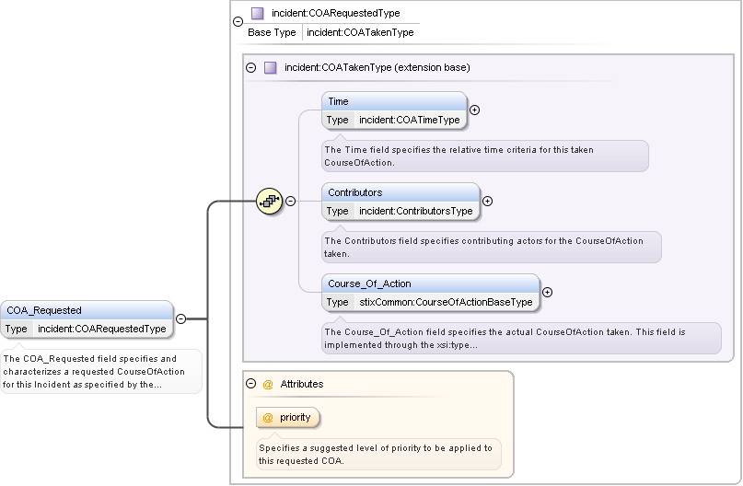Collapse the sequence compositor children
This screenshot has height=486, width=743.
point(291,201)
